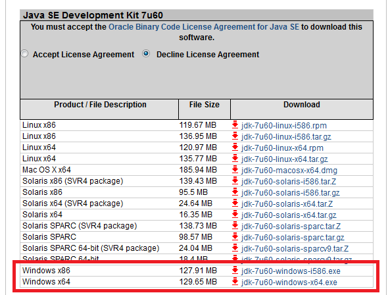Click red download arrow for solaris-x64.tar.gz
388x295 pixels.
[235, 215]
